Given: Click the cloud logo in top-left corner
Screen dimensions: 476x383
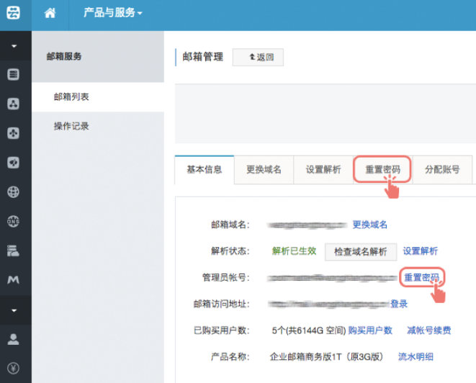Looking at the screenshot, I should coord(14,13).
